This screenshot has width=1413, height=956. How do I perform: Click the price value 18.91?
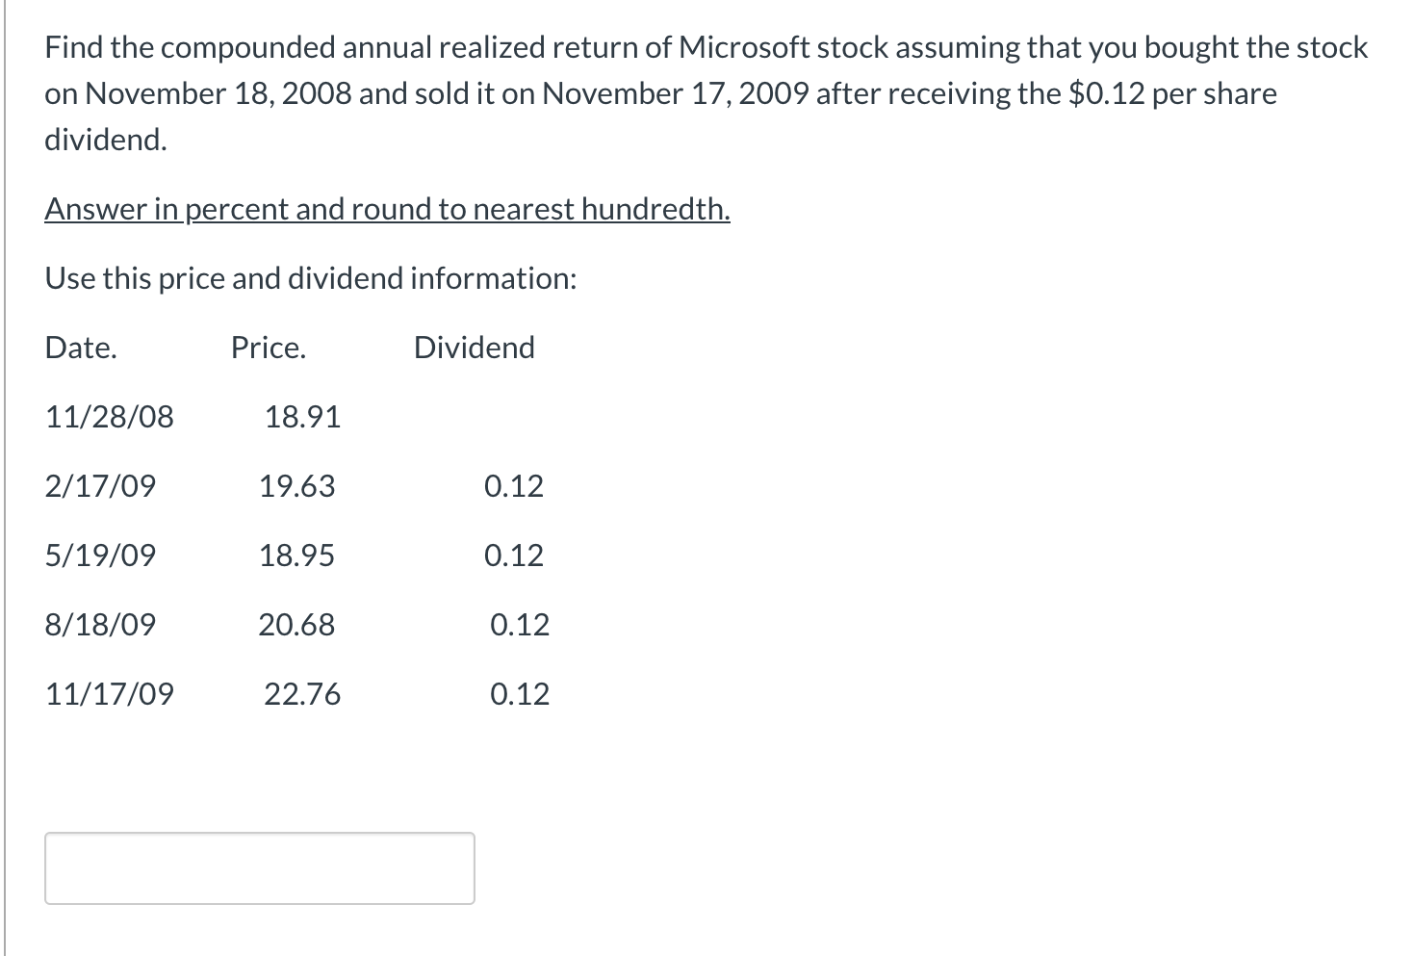303,416
